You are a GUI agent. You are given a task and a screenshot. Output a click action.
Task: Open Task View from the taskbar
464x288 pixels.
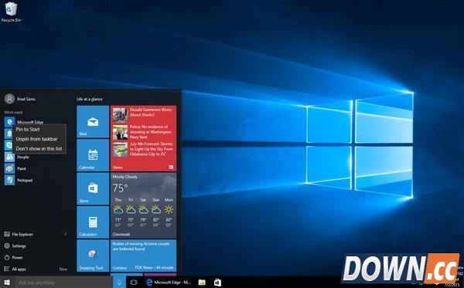click(x=134, y=283)
